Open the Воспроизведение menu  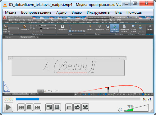36,12
